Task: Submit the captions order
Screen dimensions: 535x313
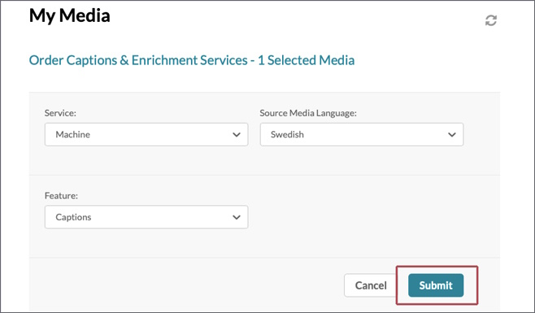Action: tap(436, 285)
